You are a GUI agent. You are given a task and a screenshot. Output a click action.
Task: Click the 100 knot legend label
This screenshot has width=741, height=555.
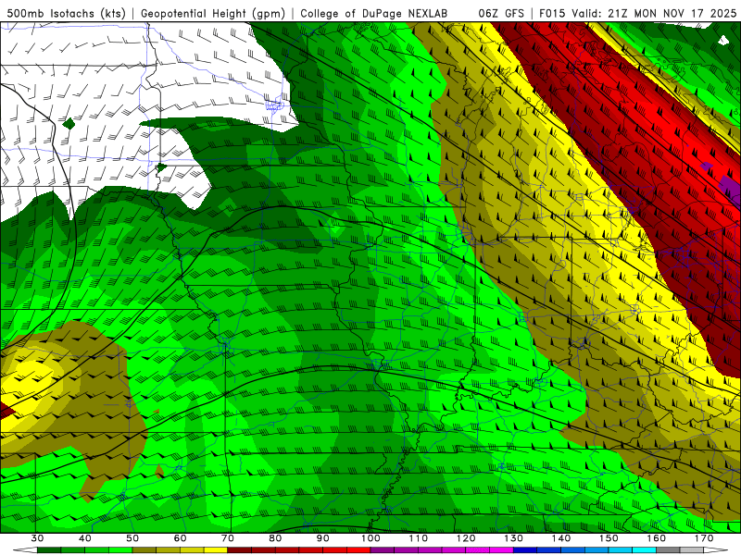pyautogui.click(x=370, y=538)
